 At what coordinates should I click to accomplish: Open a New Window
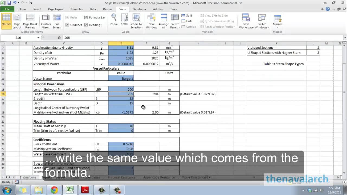point(152,21)
